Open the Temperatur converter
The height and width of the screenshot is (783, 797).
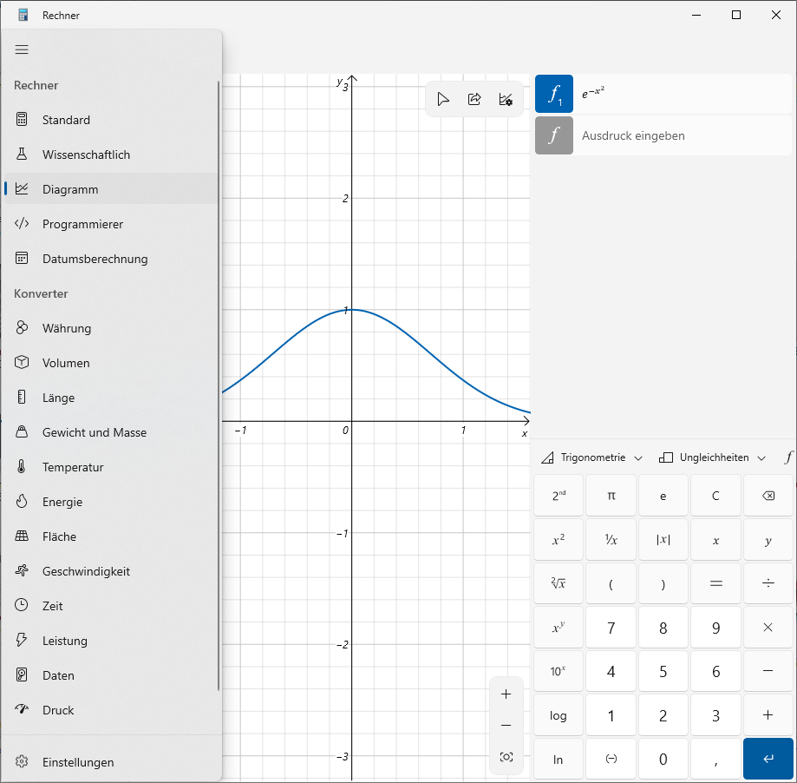click(111, 467)
